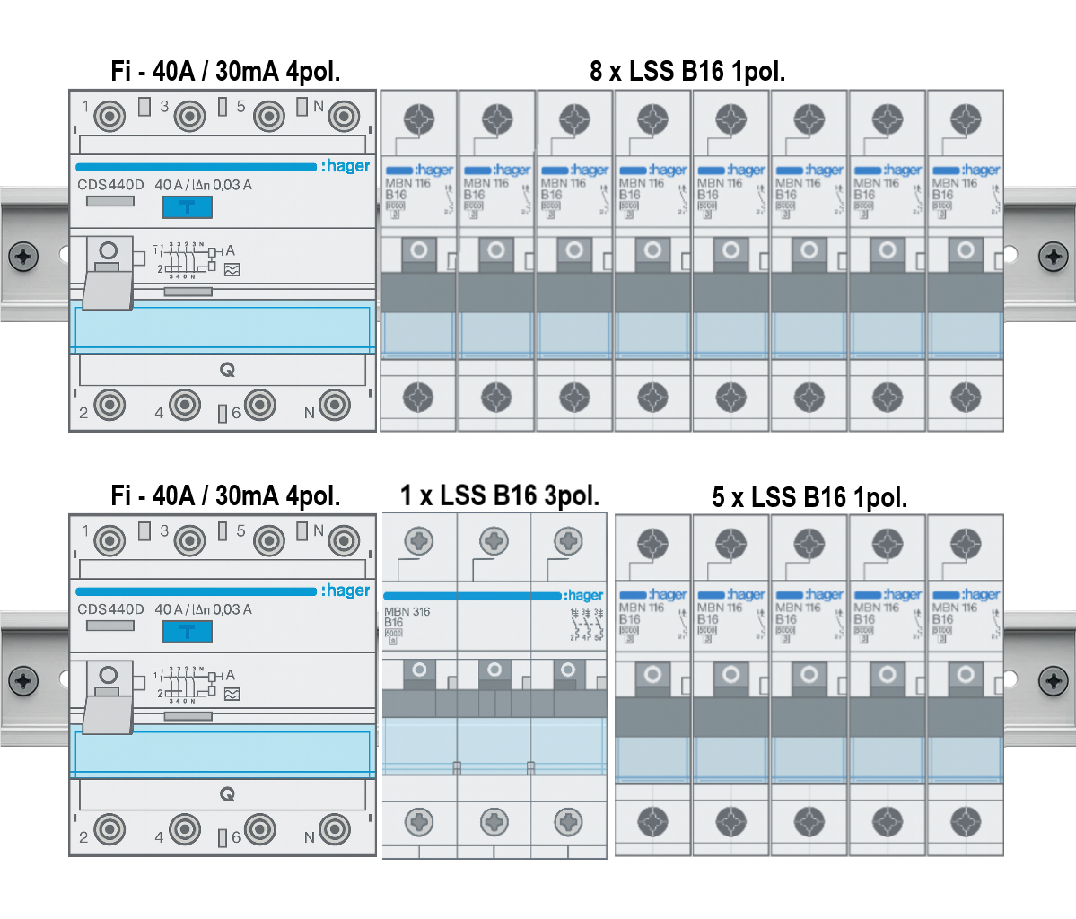Screen dimensions: 1076x919
Task: Click top screw of first top-row breaker
Action: click(x=418, y=118)
